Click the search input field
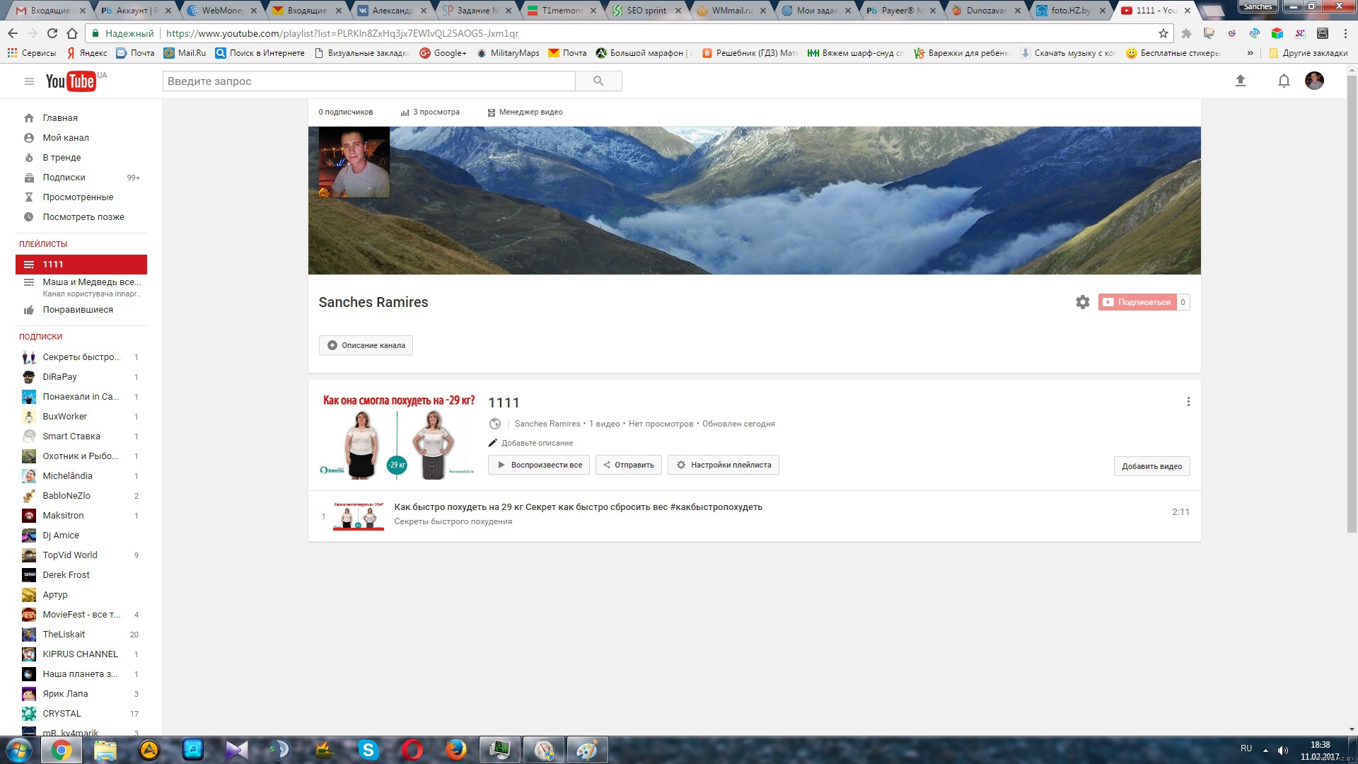Image resolution: width=1358 pixels, height=764 pixels. coord(368,81)
